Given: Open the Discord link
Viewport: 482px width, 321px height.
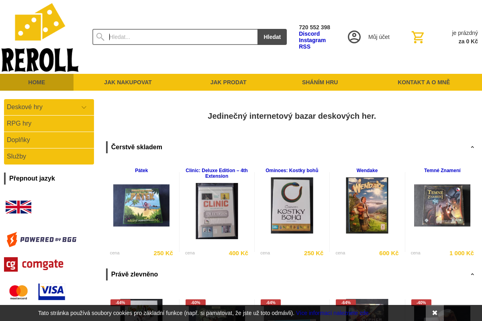Looking at the screenshot, I should click(309, 34).
